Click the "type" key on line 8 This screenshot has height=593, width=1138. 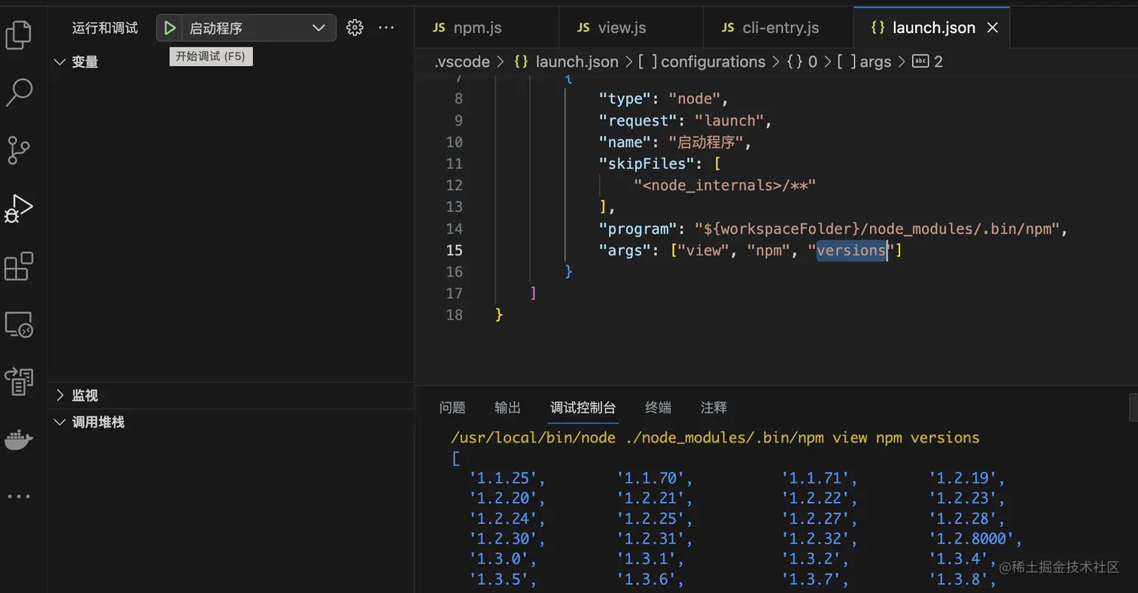pyautogui.click(x=625, y=98)
